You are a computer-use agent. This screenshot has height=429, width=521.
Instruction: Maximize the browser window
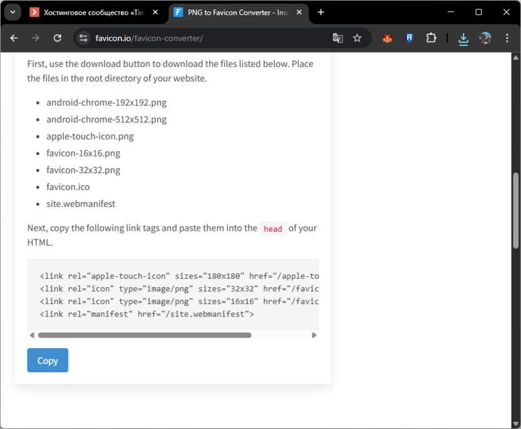point(478,13)
